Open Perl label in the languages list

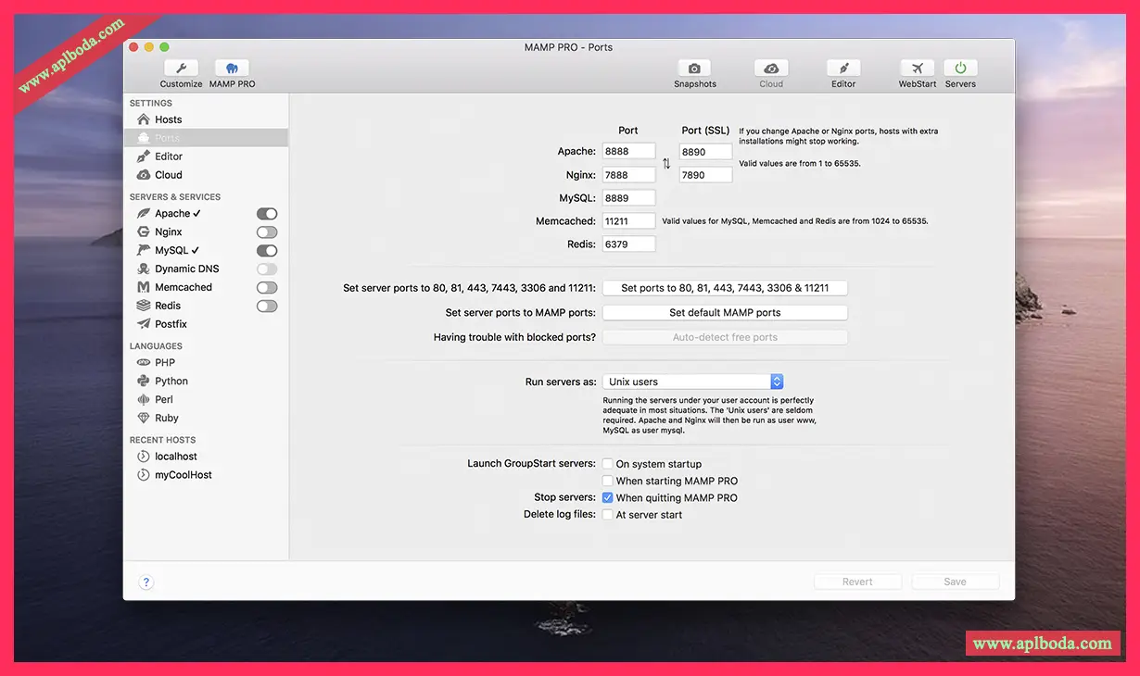(164, 400)
